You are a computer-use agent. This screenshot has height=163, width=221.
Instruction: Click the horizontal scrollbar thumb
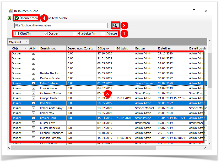click(x=84, y=148)
